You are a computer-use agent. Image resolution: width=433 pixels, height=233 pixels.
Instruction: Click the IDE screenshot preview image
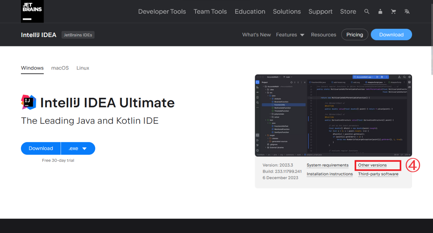[x=333, y=115]
